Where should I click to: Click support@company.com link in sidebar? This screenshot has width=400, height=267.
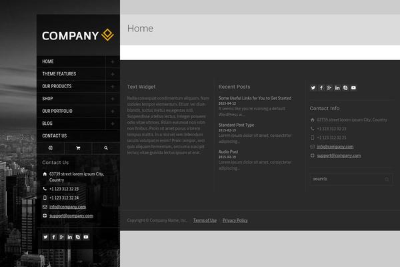[x=71, y=216]
